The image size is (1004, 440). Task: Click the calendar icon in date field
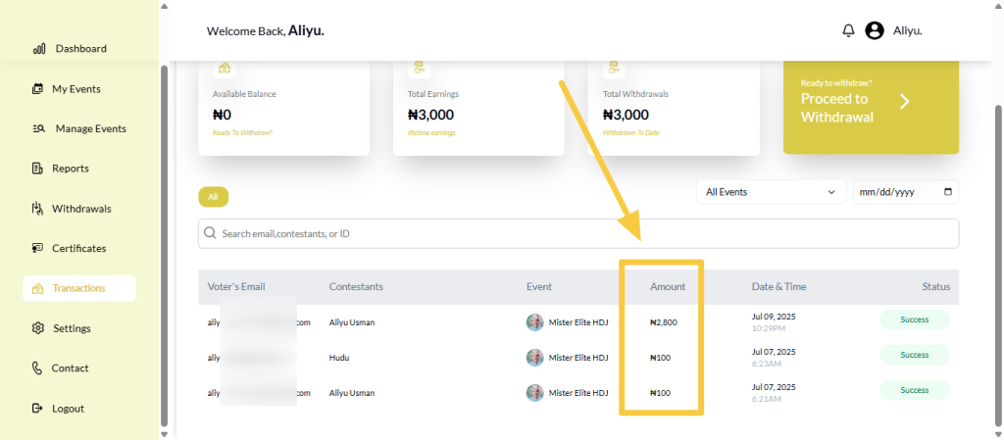pos(947,192)
